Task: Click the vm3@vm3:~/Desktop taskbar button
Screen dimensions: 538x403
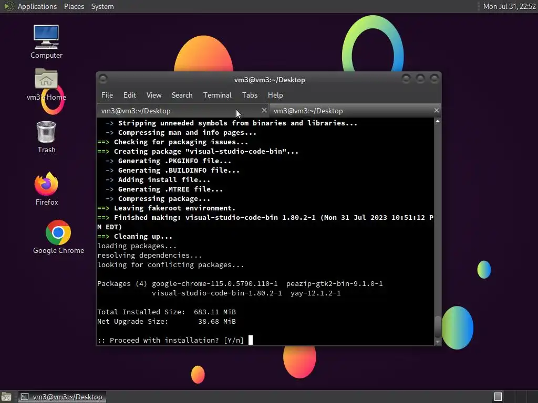Action: pyautogui.click(x=62, y=397)
